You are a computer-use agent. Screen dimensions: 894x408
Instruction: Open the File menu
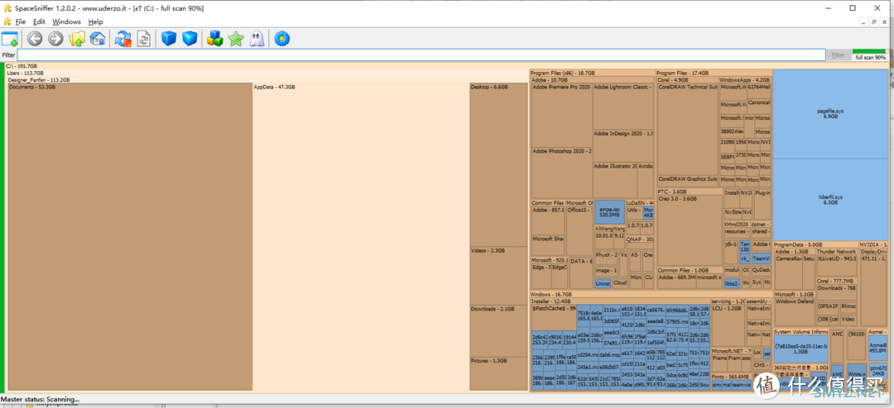pos(21,21)
